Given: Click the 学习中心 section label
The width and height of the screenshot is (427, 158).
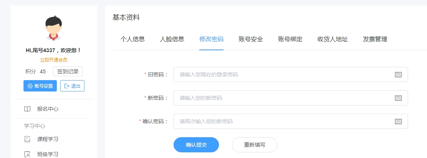Looking at the screenshot, I should click(34, 126).
